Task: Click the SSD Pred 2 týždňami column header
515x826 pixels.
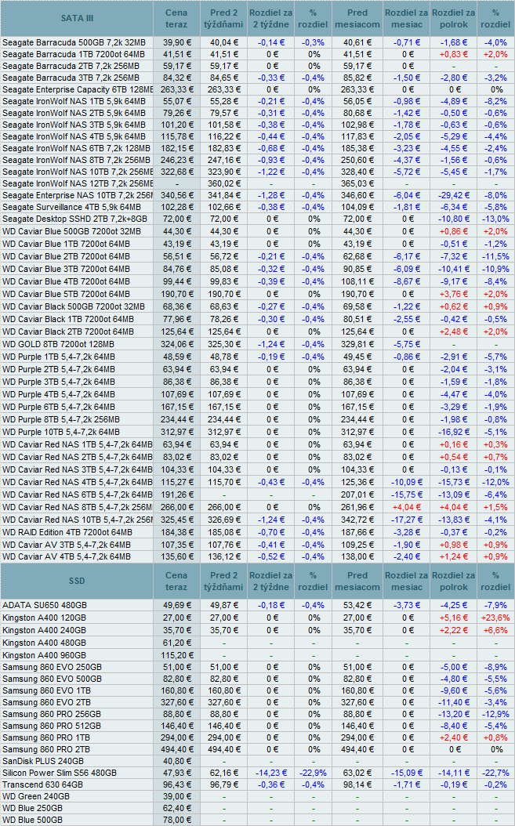Action: 223,581
